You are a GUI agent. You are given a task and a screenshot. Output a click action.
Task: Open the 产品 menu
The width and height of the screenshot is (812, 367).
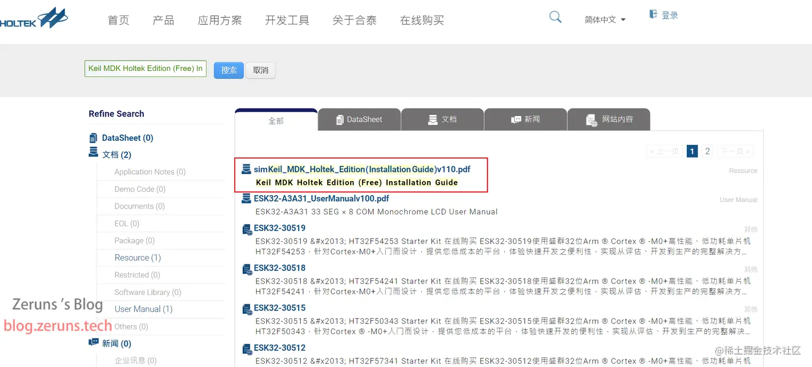click(163, 20)
